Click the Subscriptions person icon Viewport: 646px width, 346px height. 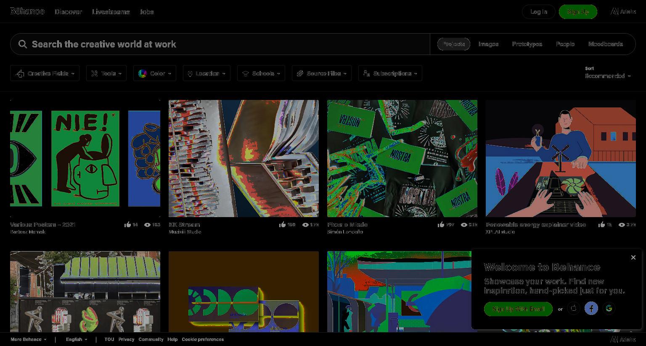tap(367, 73)
